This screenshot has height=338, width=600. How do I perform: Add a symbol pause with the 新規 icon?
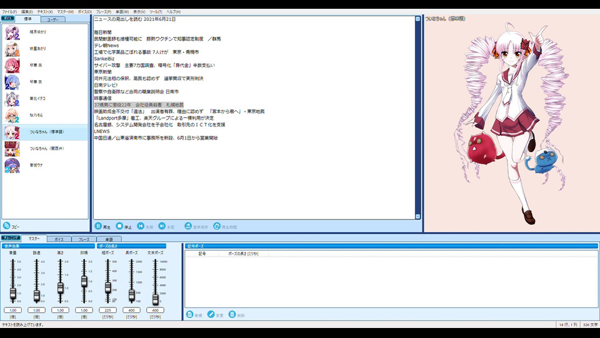click(190, 314)
